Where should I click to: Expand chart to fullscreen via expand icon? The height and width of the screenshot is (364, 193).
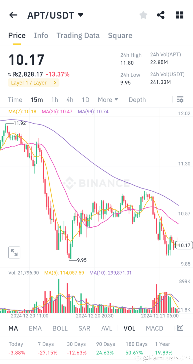point(14,252)
